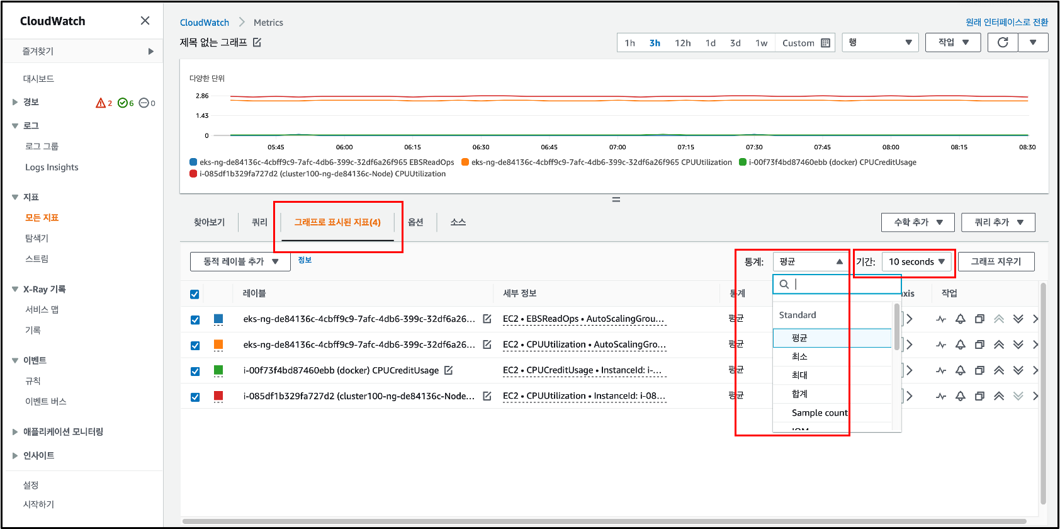
Task: Move the EBSReadOps row down
Action: (x=1018, y=319)
